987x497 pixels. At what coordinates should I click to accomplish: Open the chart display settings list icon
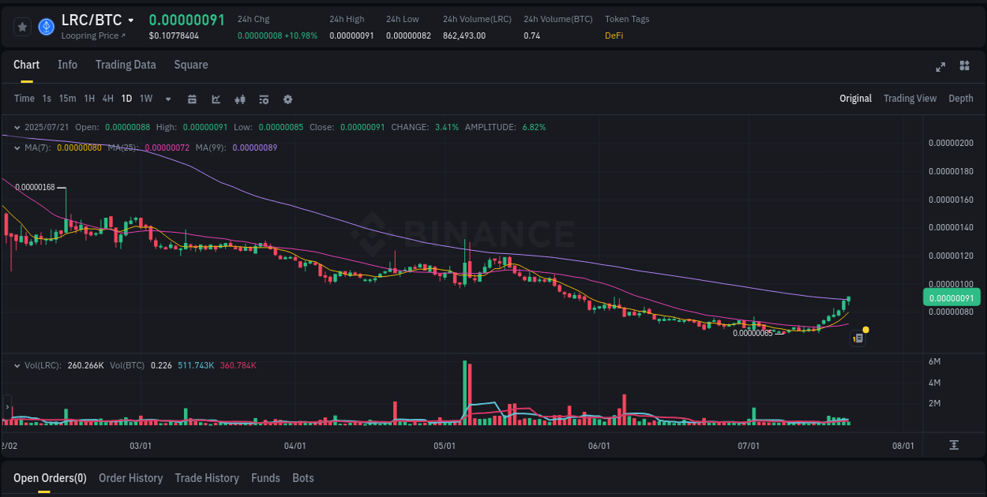(264, 99)
